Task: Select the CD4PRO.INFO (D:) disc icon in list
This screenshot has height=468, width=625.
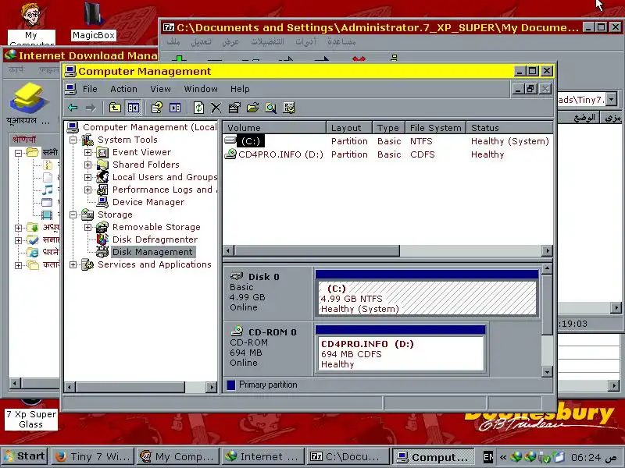Action: click(230, 154)
